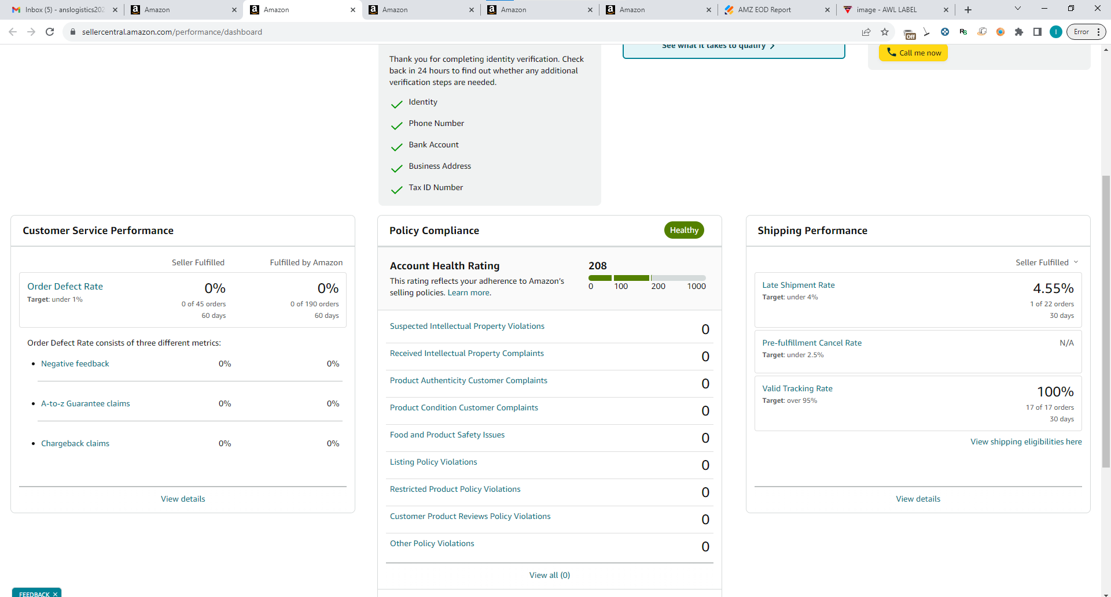Click the share page icon in address bar
The height and width of the screenshot is (597, 1111).
coord(866,32)
